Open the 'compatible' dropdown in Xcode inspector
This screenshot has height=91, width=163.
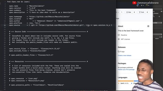[157, 23]
